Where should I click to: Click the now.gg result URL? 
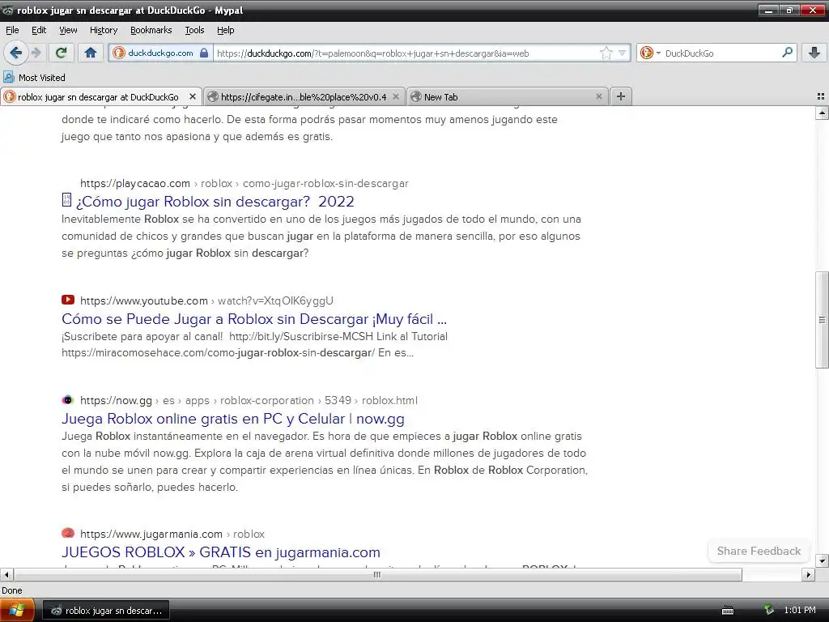pyautogui.click(x=249, y=400)
